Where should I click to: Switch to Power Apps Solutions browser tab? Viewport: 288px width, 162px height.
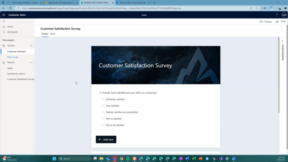tap(25, 3)
